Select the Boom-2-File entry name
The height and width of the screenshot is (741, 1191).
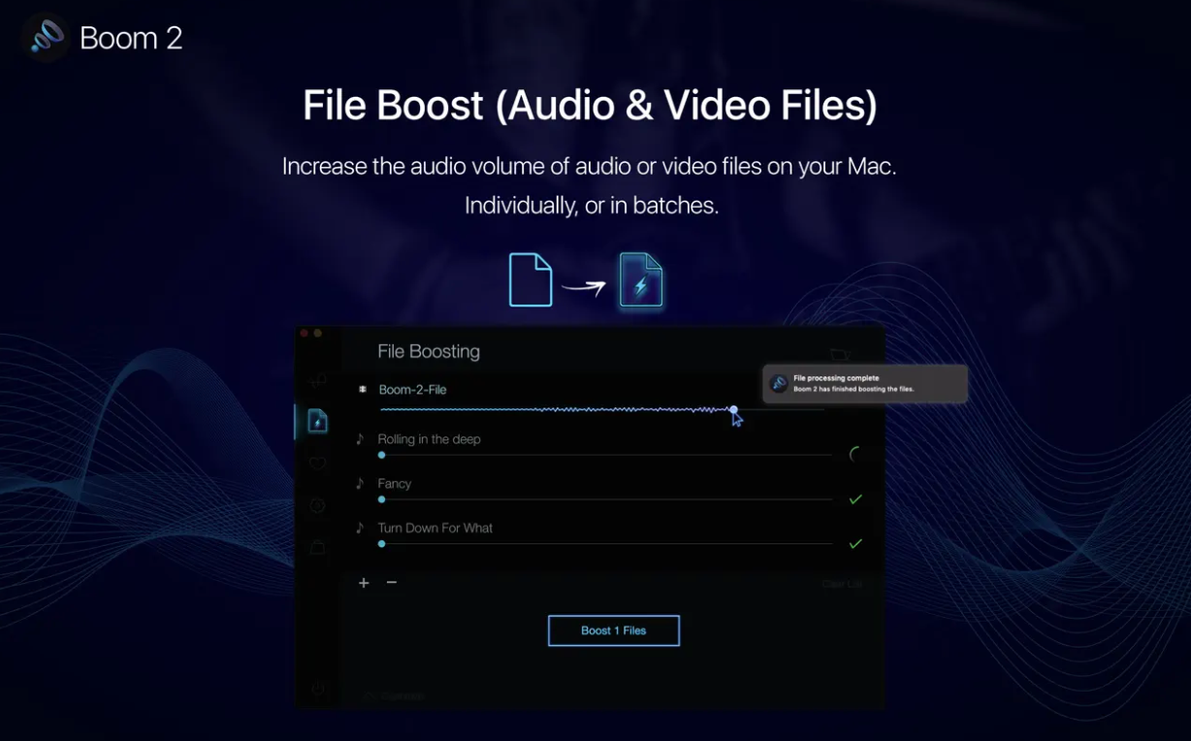(412, 390)
